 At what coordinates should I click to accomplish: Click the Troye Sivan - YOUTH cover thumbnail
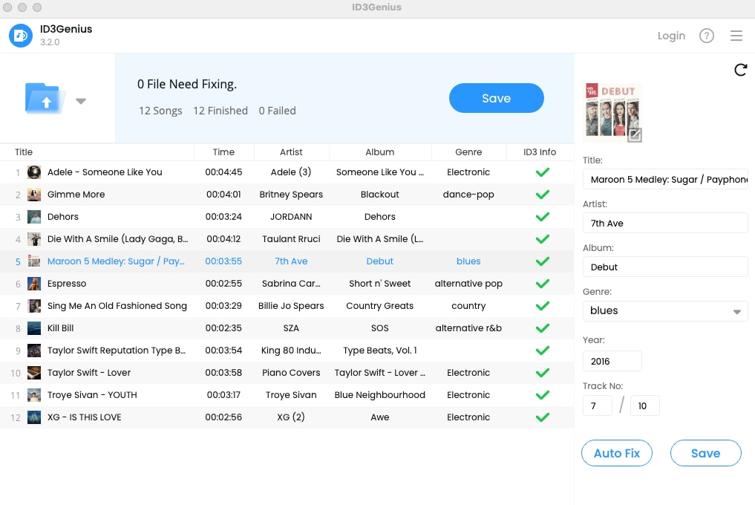(34, 395)
